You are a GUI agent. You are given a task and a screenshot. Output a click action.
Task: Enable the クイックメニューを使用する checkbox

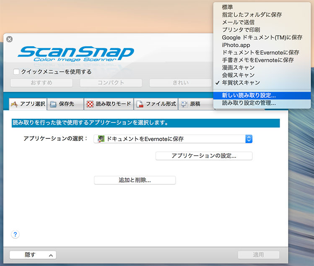tap(16, 72)
